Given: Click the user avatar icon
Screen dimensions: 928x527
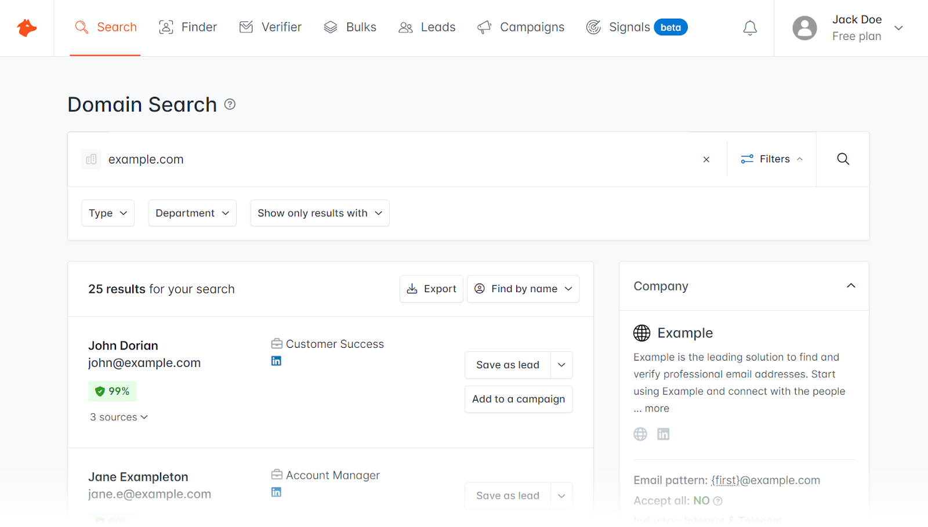Looking at the screenshot, I should 804,27.
